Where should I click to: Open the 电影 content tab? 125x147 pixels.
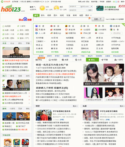tap(66, 60)
